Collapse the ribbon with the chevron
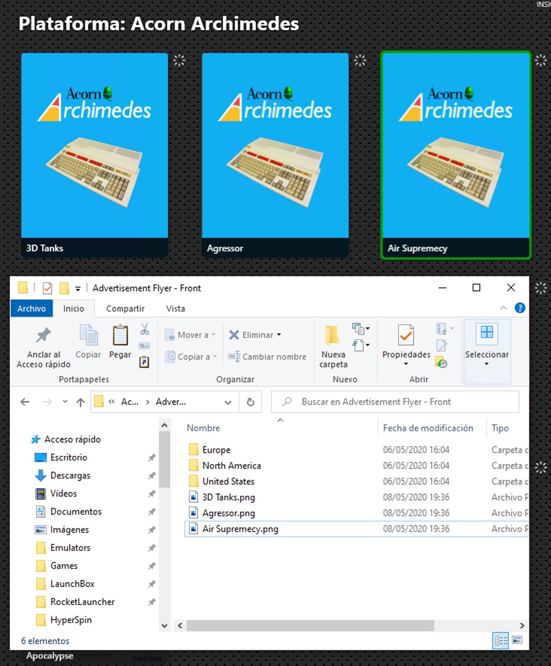The width and height of the screenshot is (551, 666). coord(503,308)
